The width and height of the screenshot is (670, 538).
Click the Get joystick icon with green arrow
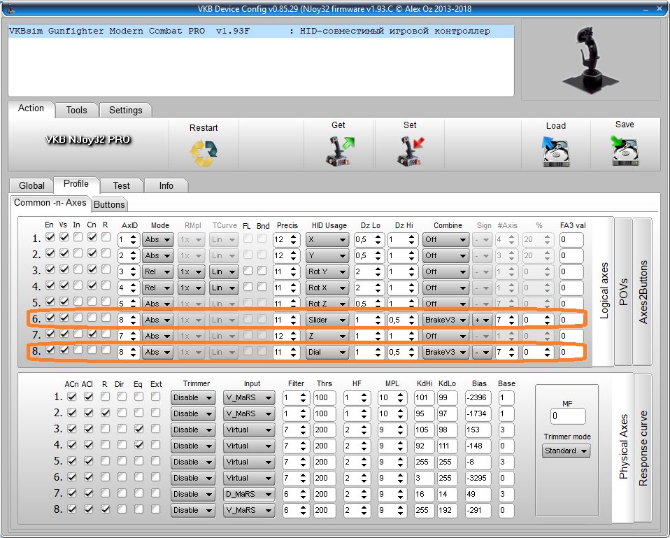coord(338,150)
